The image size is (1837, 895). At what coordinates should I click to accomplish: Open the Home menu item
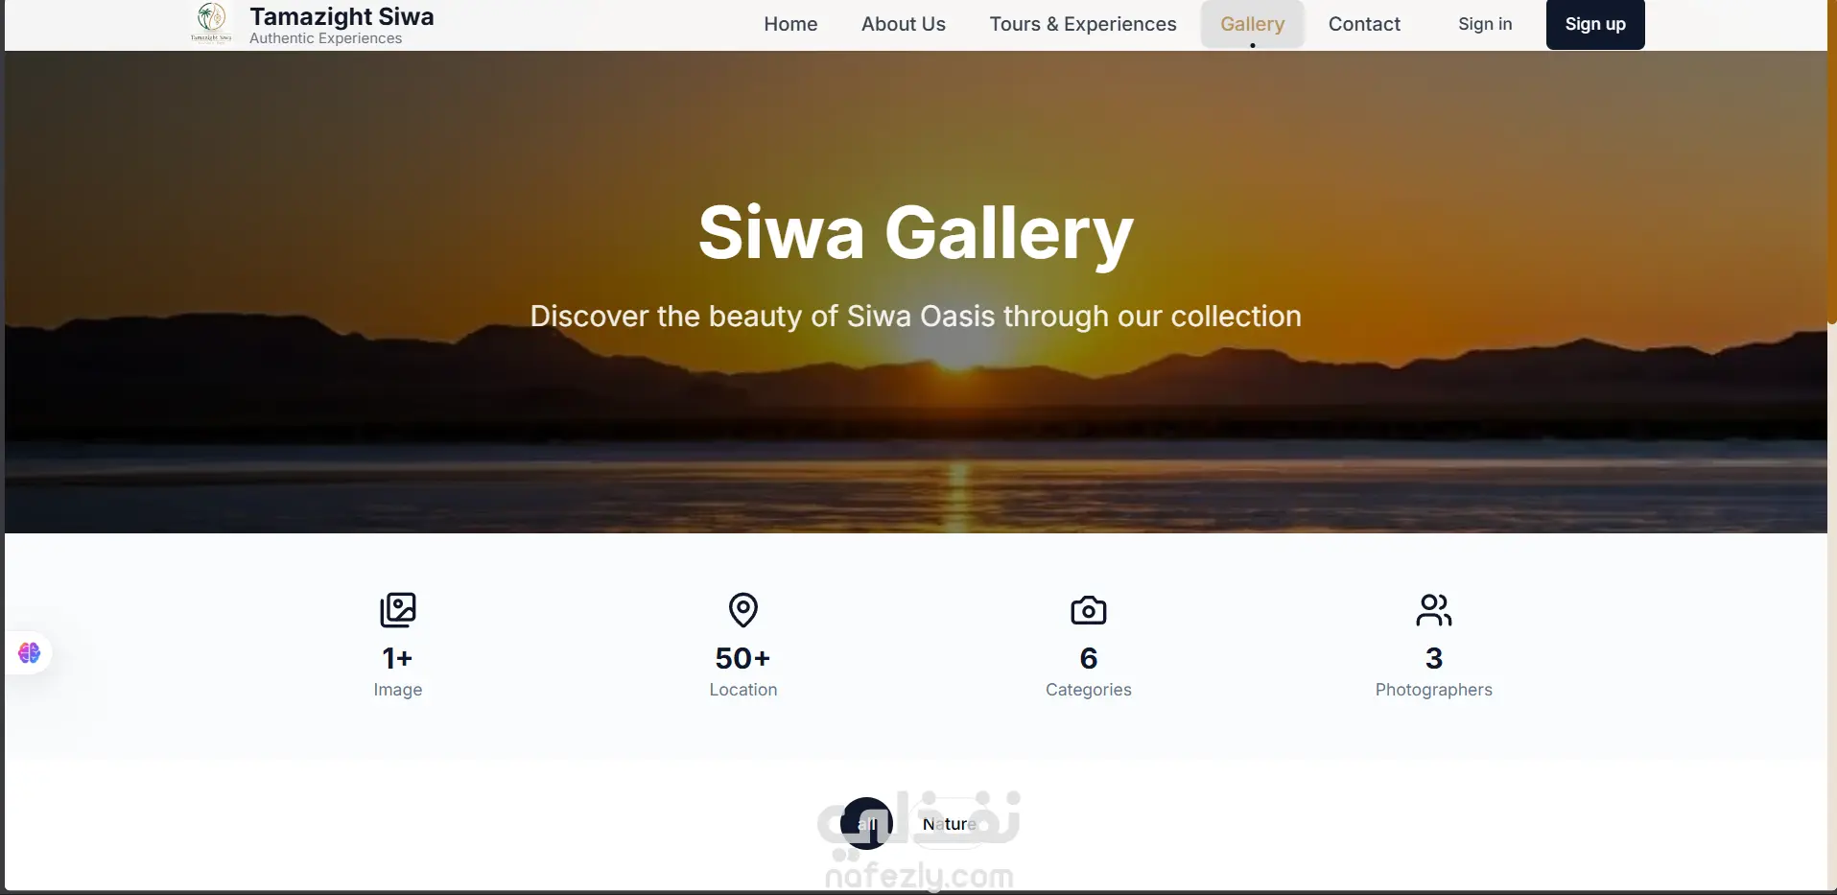[x=790, y=24]
